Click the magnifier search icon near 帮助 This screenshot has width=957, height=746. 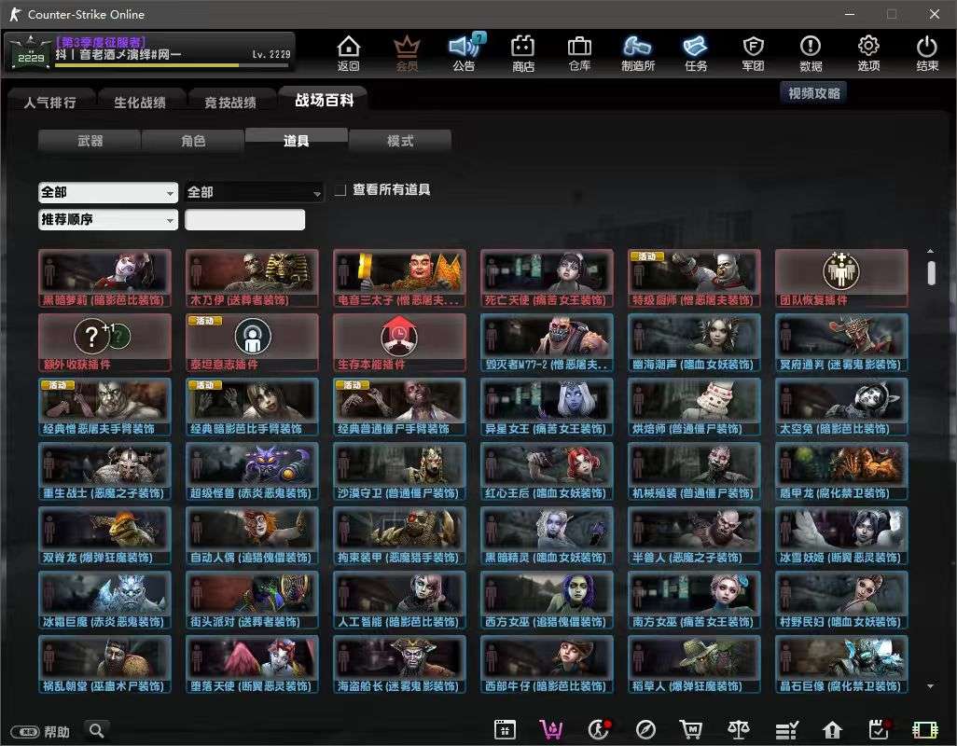coord(96,730)
